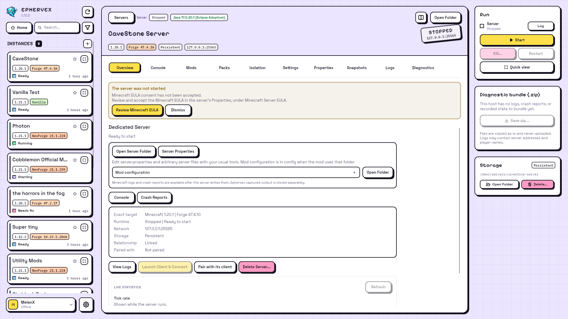Dismiss the server not started warning
Image resolution: width=568 pixels, height=319 pixels.
178,110
